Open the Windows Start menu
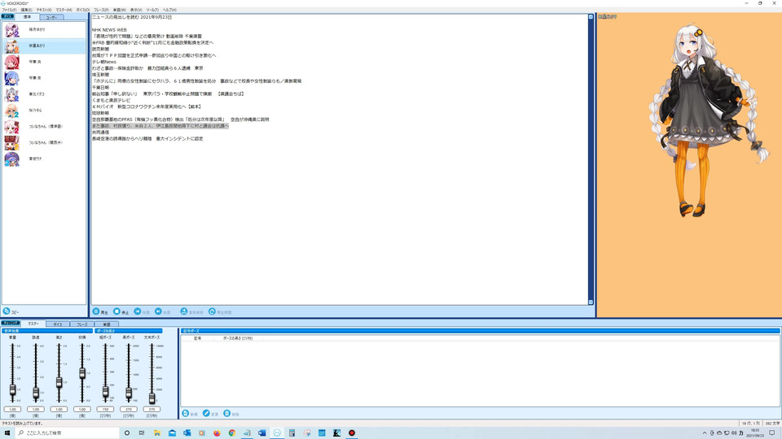Screen dimensions: 782x439 (7, 433)
